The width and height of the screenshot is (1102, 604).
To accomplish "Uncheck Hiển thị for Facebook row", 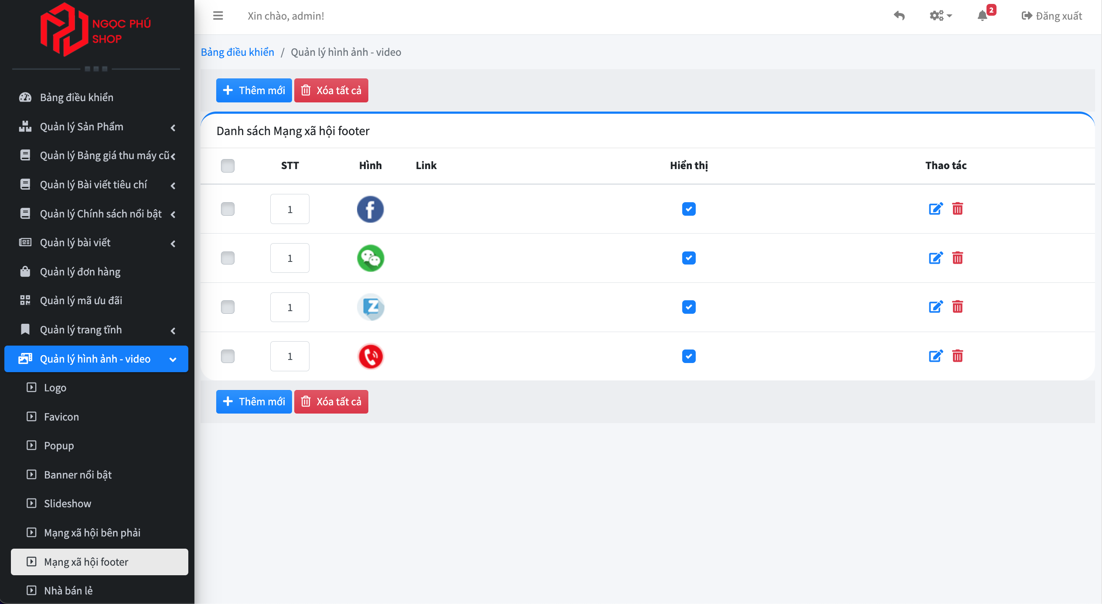I will [x=689, y=209].
